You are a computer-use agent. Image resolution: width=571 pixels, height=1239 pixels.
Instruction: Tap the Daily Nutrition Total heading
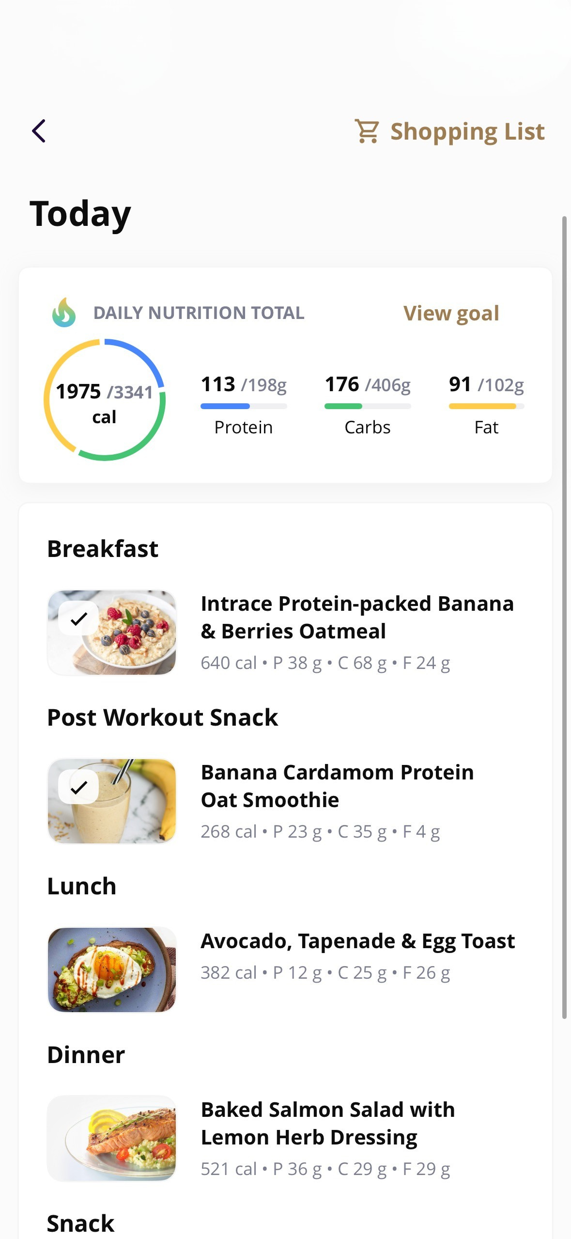[x=199, y=313]
